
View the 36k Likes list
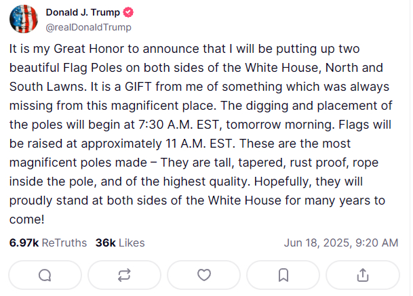120,242
